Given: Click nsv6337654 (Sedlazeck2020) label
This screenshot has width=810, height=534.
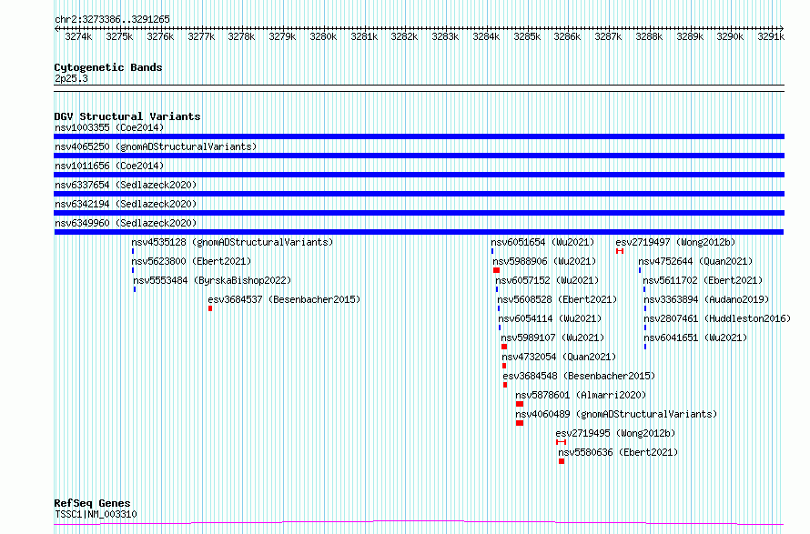Looking at the screenshot, I should [126, 185].
